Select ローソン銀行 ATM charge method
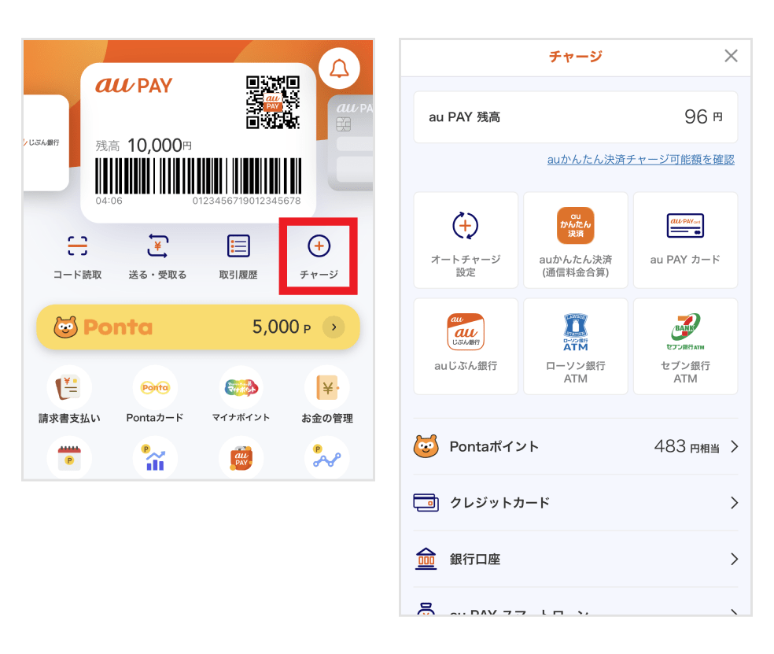The width and height of the screenshot is (774, 654). click(x=576, y=346)
